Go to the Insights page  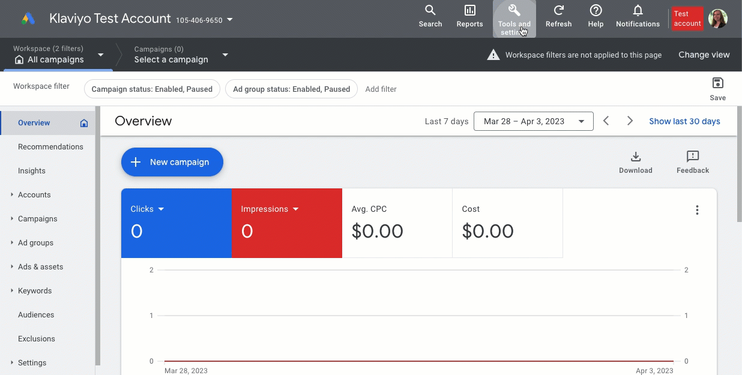tap(31, 170)
